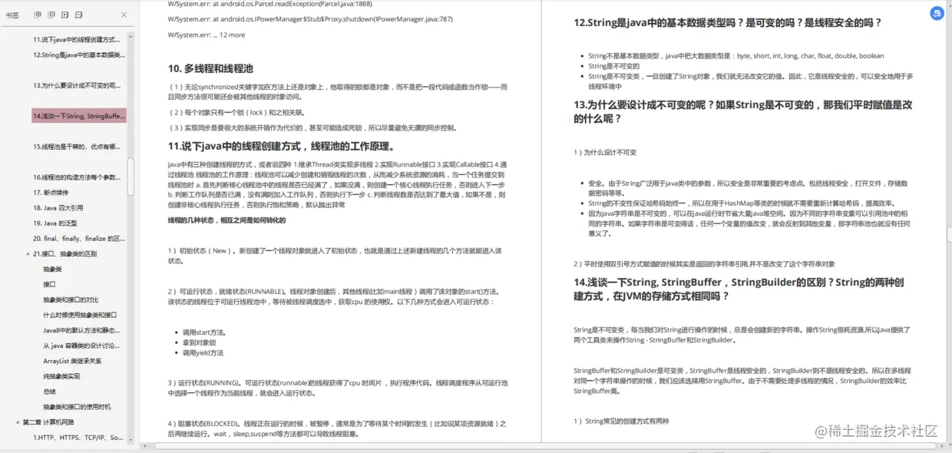This screenshot has width=952, height=453.
Task: Click paragraph 2）平时使用双引号方式赋值的时候
Action: click(x=704, y=263)
